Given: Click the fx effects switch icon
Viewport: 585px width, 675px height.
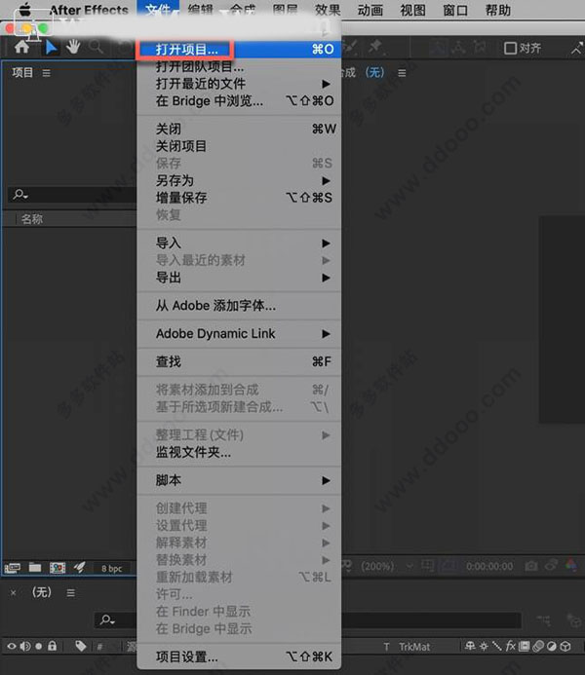Looking at the screenshot, I should 511,646.
